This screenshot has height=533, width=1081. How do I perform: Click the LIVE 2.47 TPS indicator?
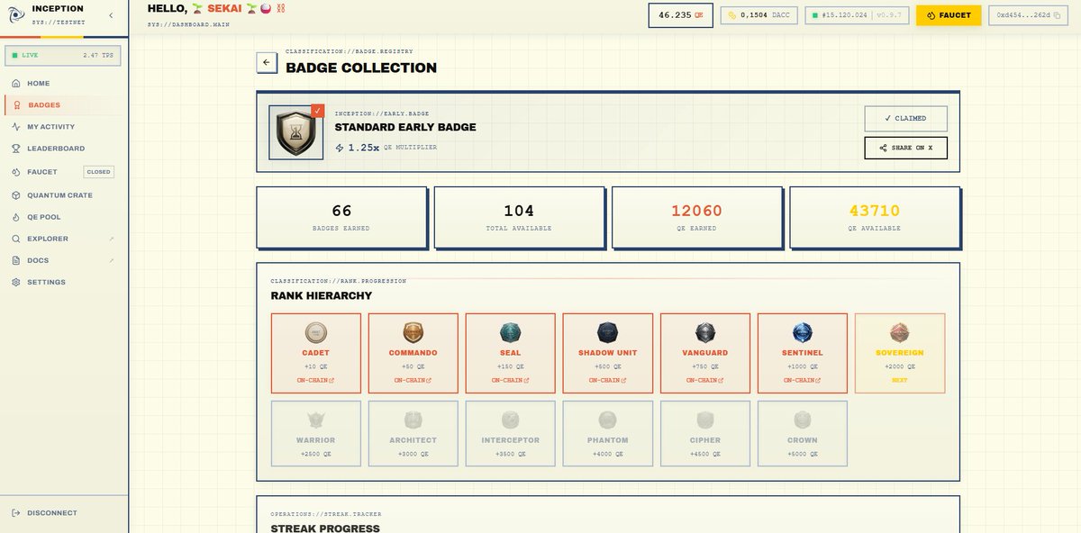click(62, 55)
